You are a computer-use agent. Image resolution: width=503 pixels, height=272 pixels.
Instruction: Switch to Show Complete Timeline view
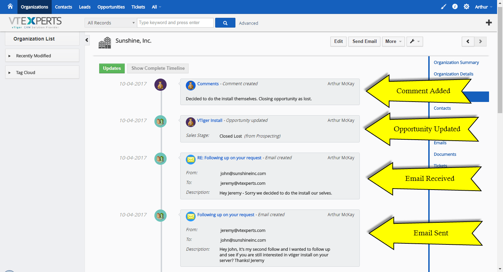158,68
